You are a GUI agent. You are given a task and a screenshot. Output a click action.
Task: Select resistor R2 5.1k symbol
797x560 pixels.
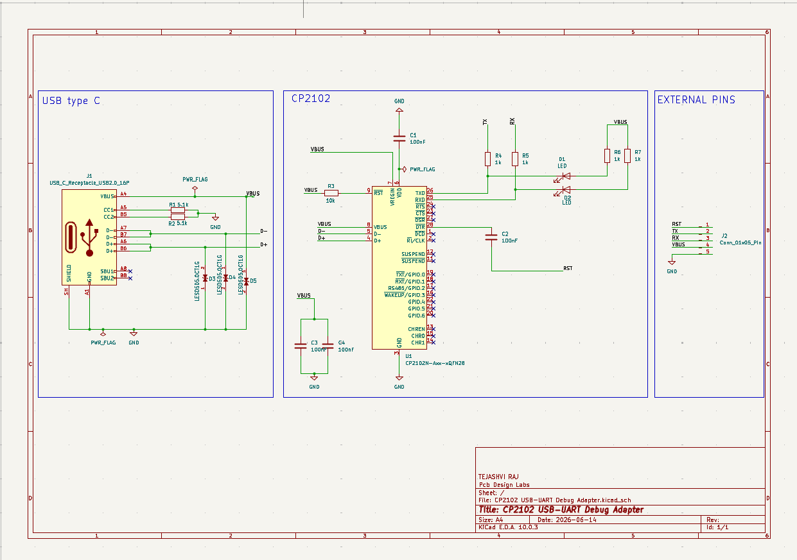coord(178,217)
